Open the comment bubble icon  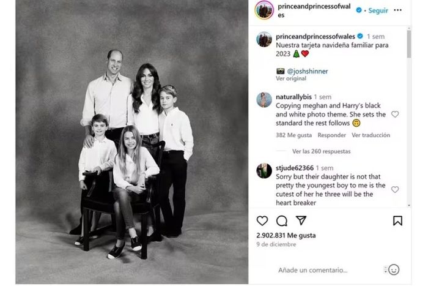(282, 221)
